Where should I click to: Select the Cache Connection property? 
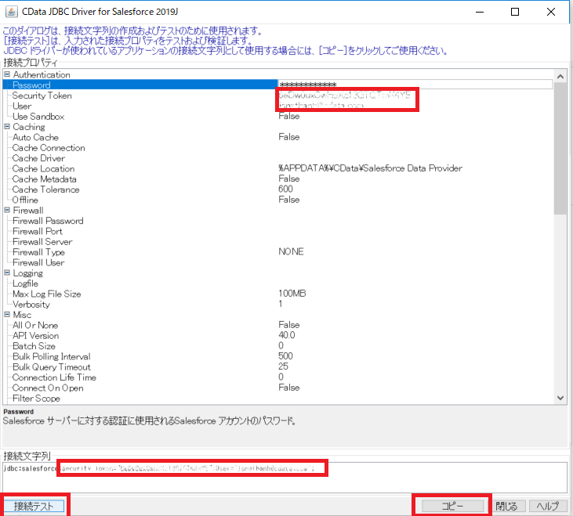point(49,148)
